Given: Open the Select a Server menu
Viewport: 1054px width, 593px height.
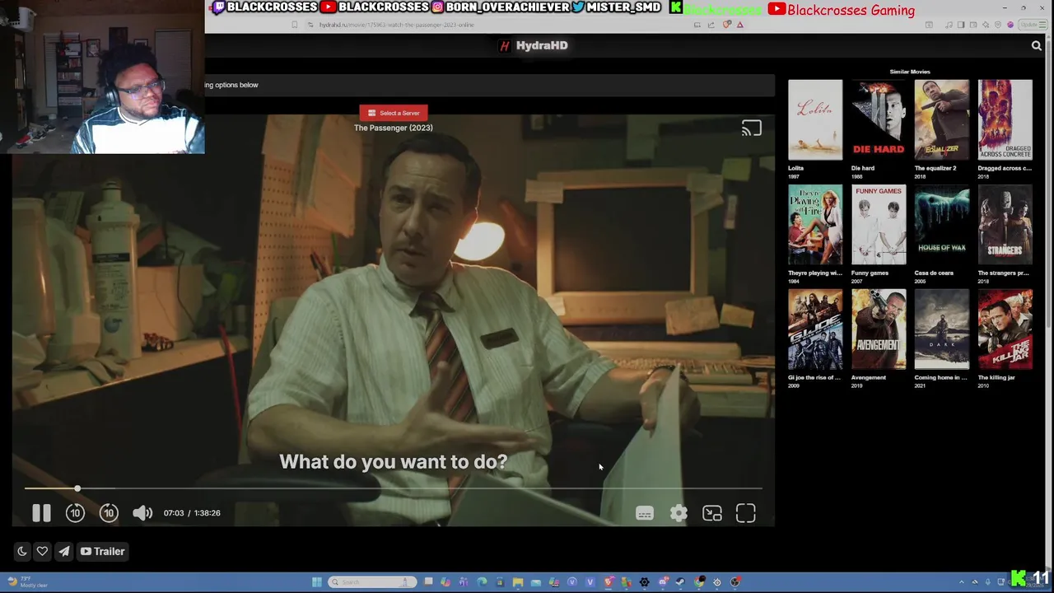Looking at the screenshot, I should 394,113.
